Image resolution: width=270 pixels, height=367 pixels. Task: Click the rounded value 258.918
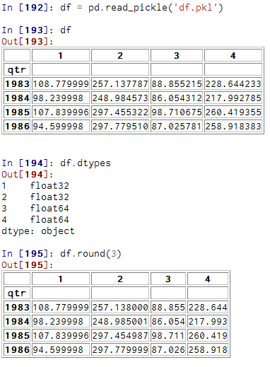click(208, 350)
